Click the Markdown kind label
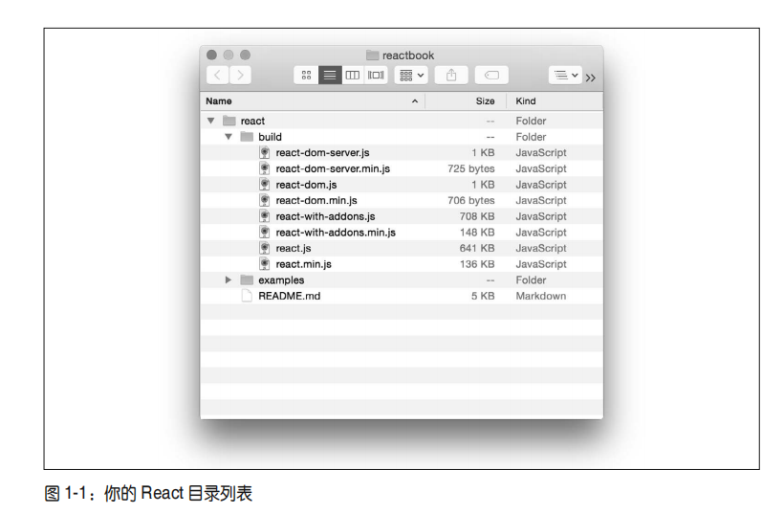This screenshot has width=784, height=514. [541, 296]
